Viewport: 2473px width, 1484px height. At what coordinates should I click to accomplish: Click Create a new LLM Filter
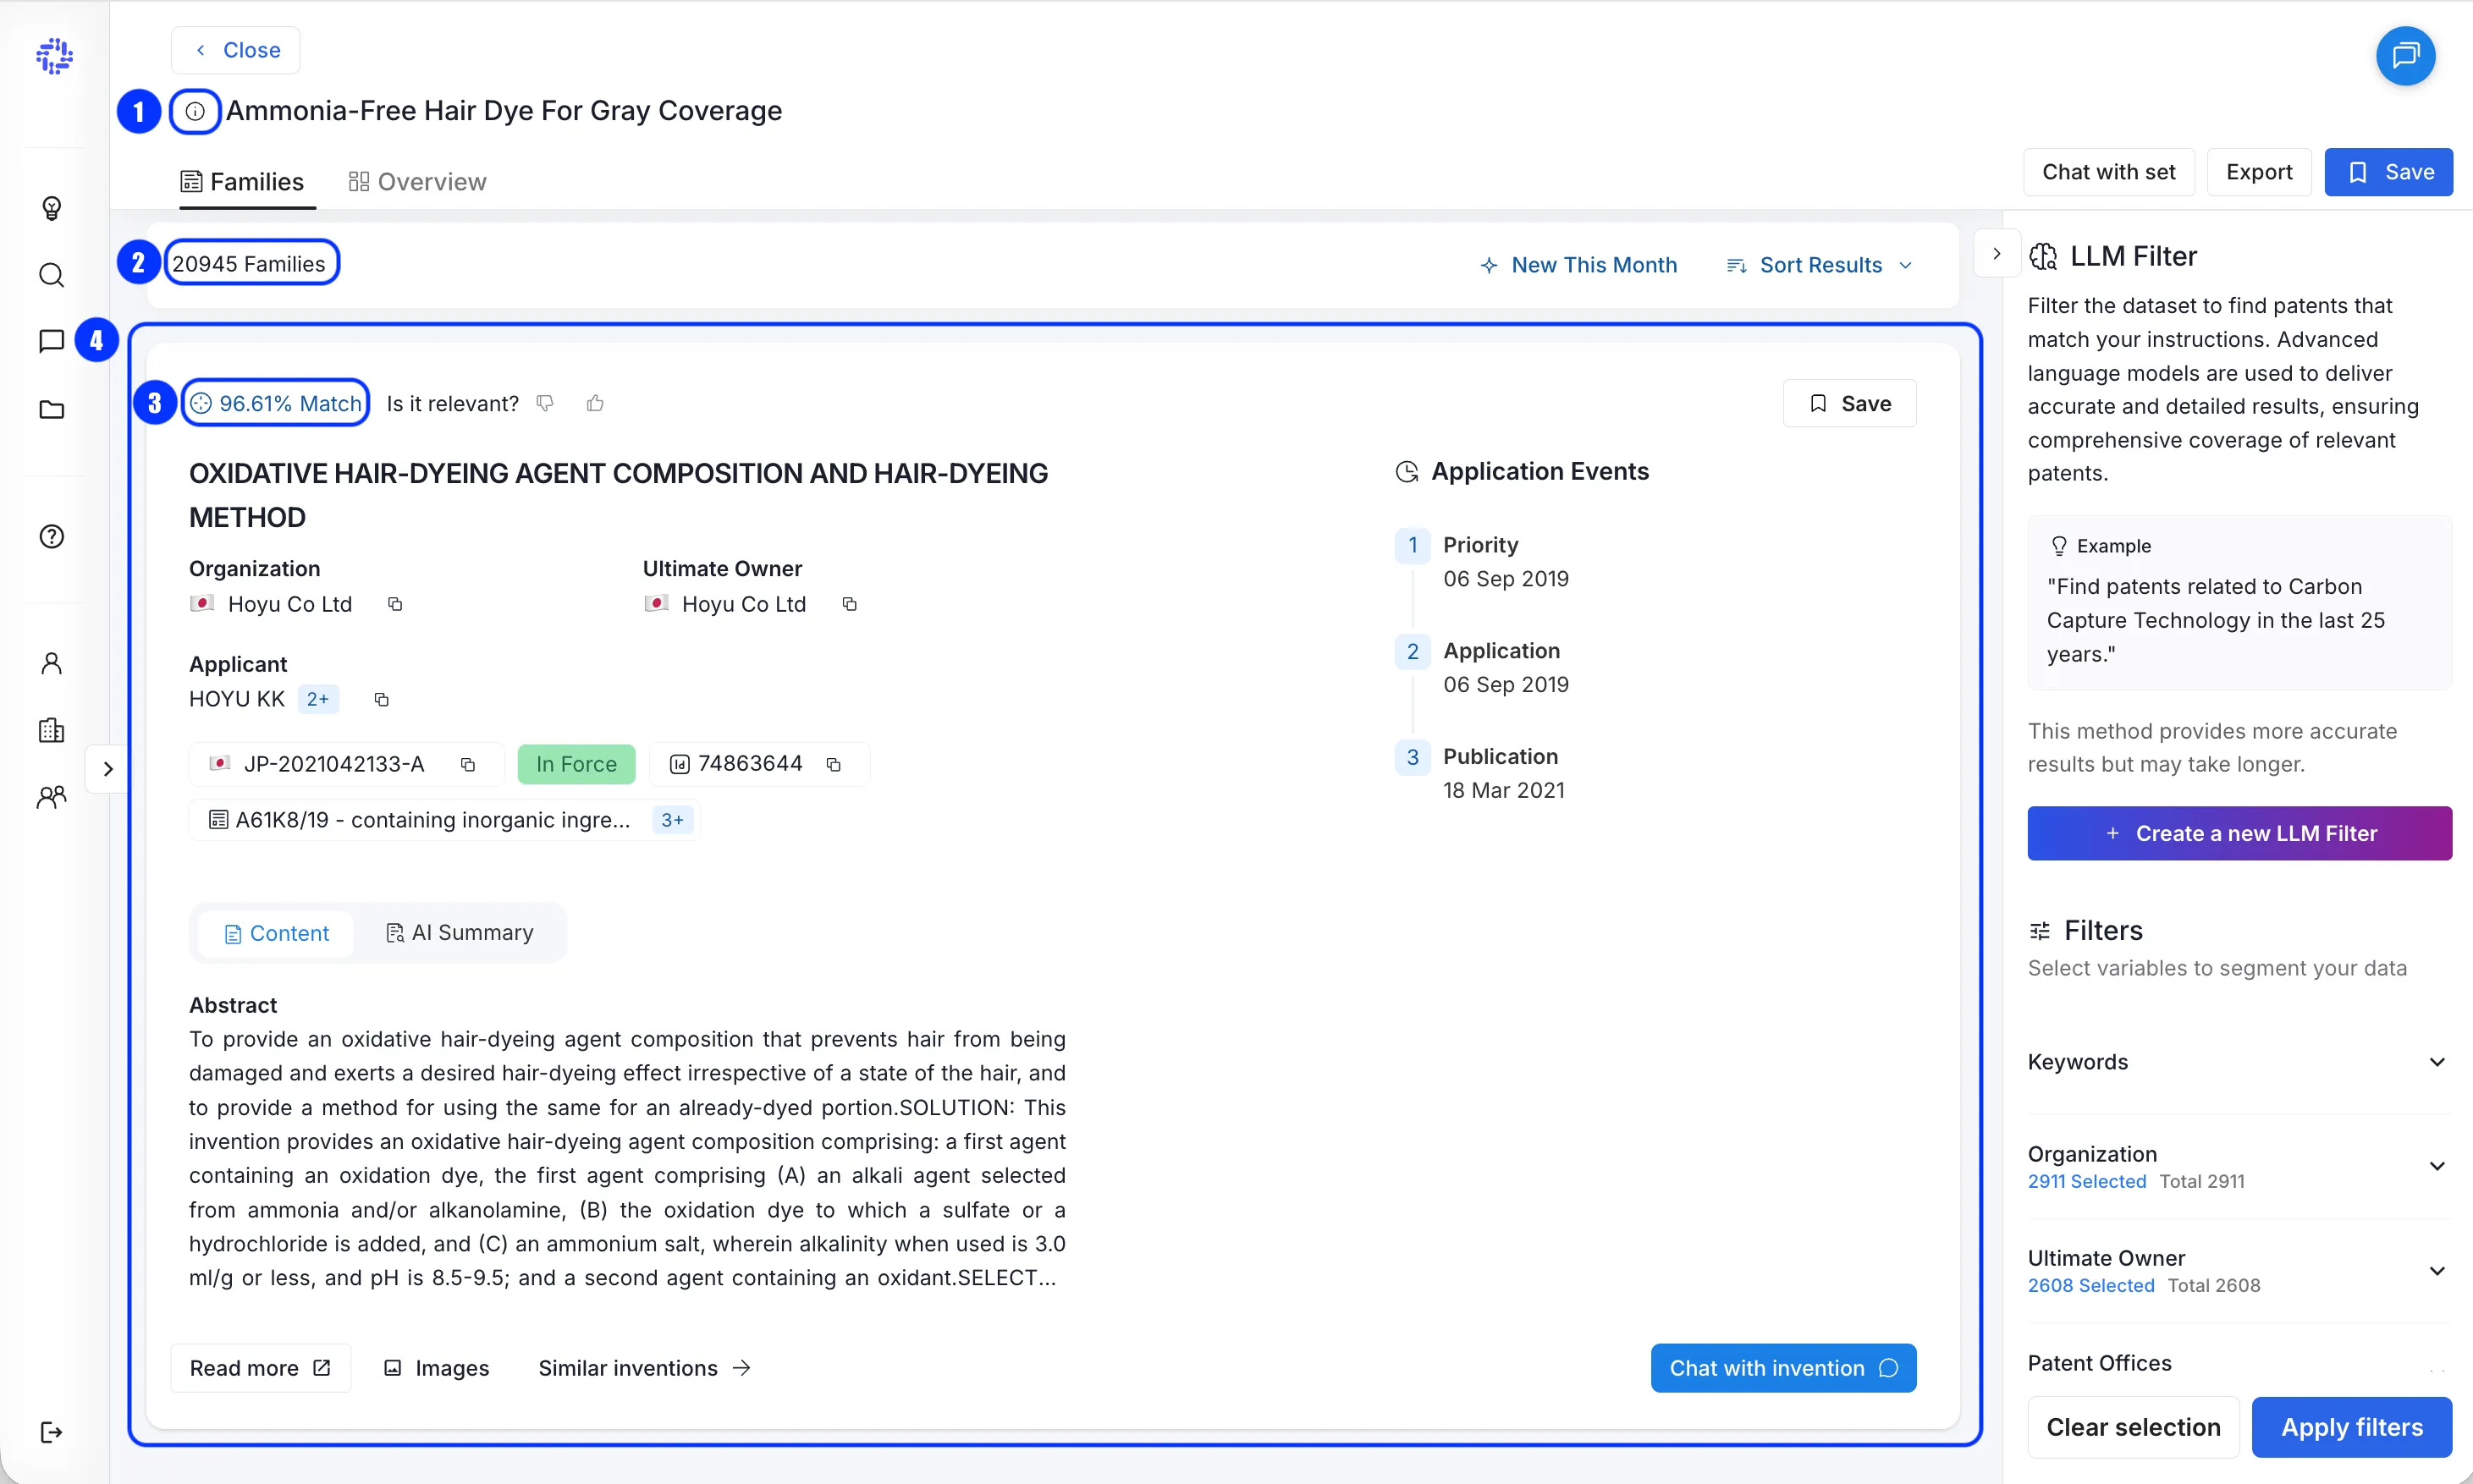(x=2239, y=833)
